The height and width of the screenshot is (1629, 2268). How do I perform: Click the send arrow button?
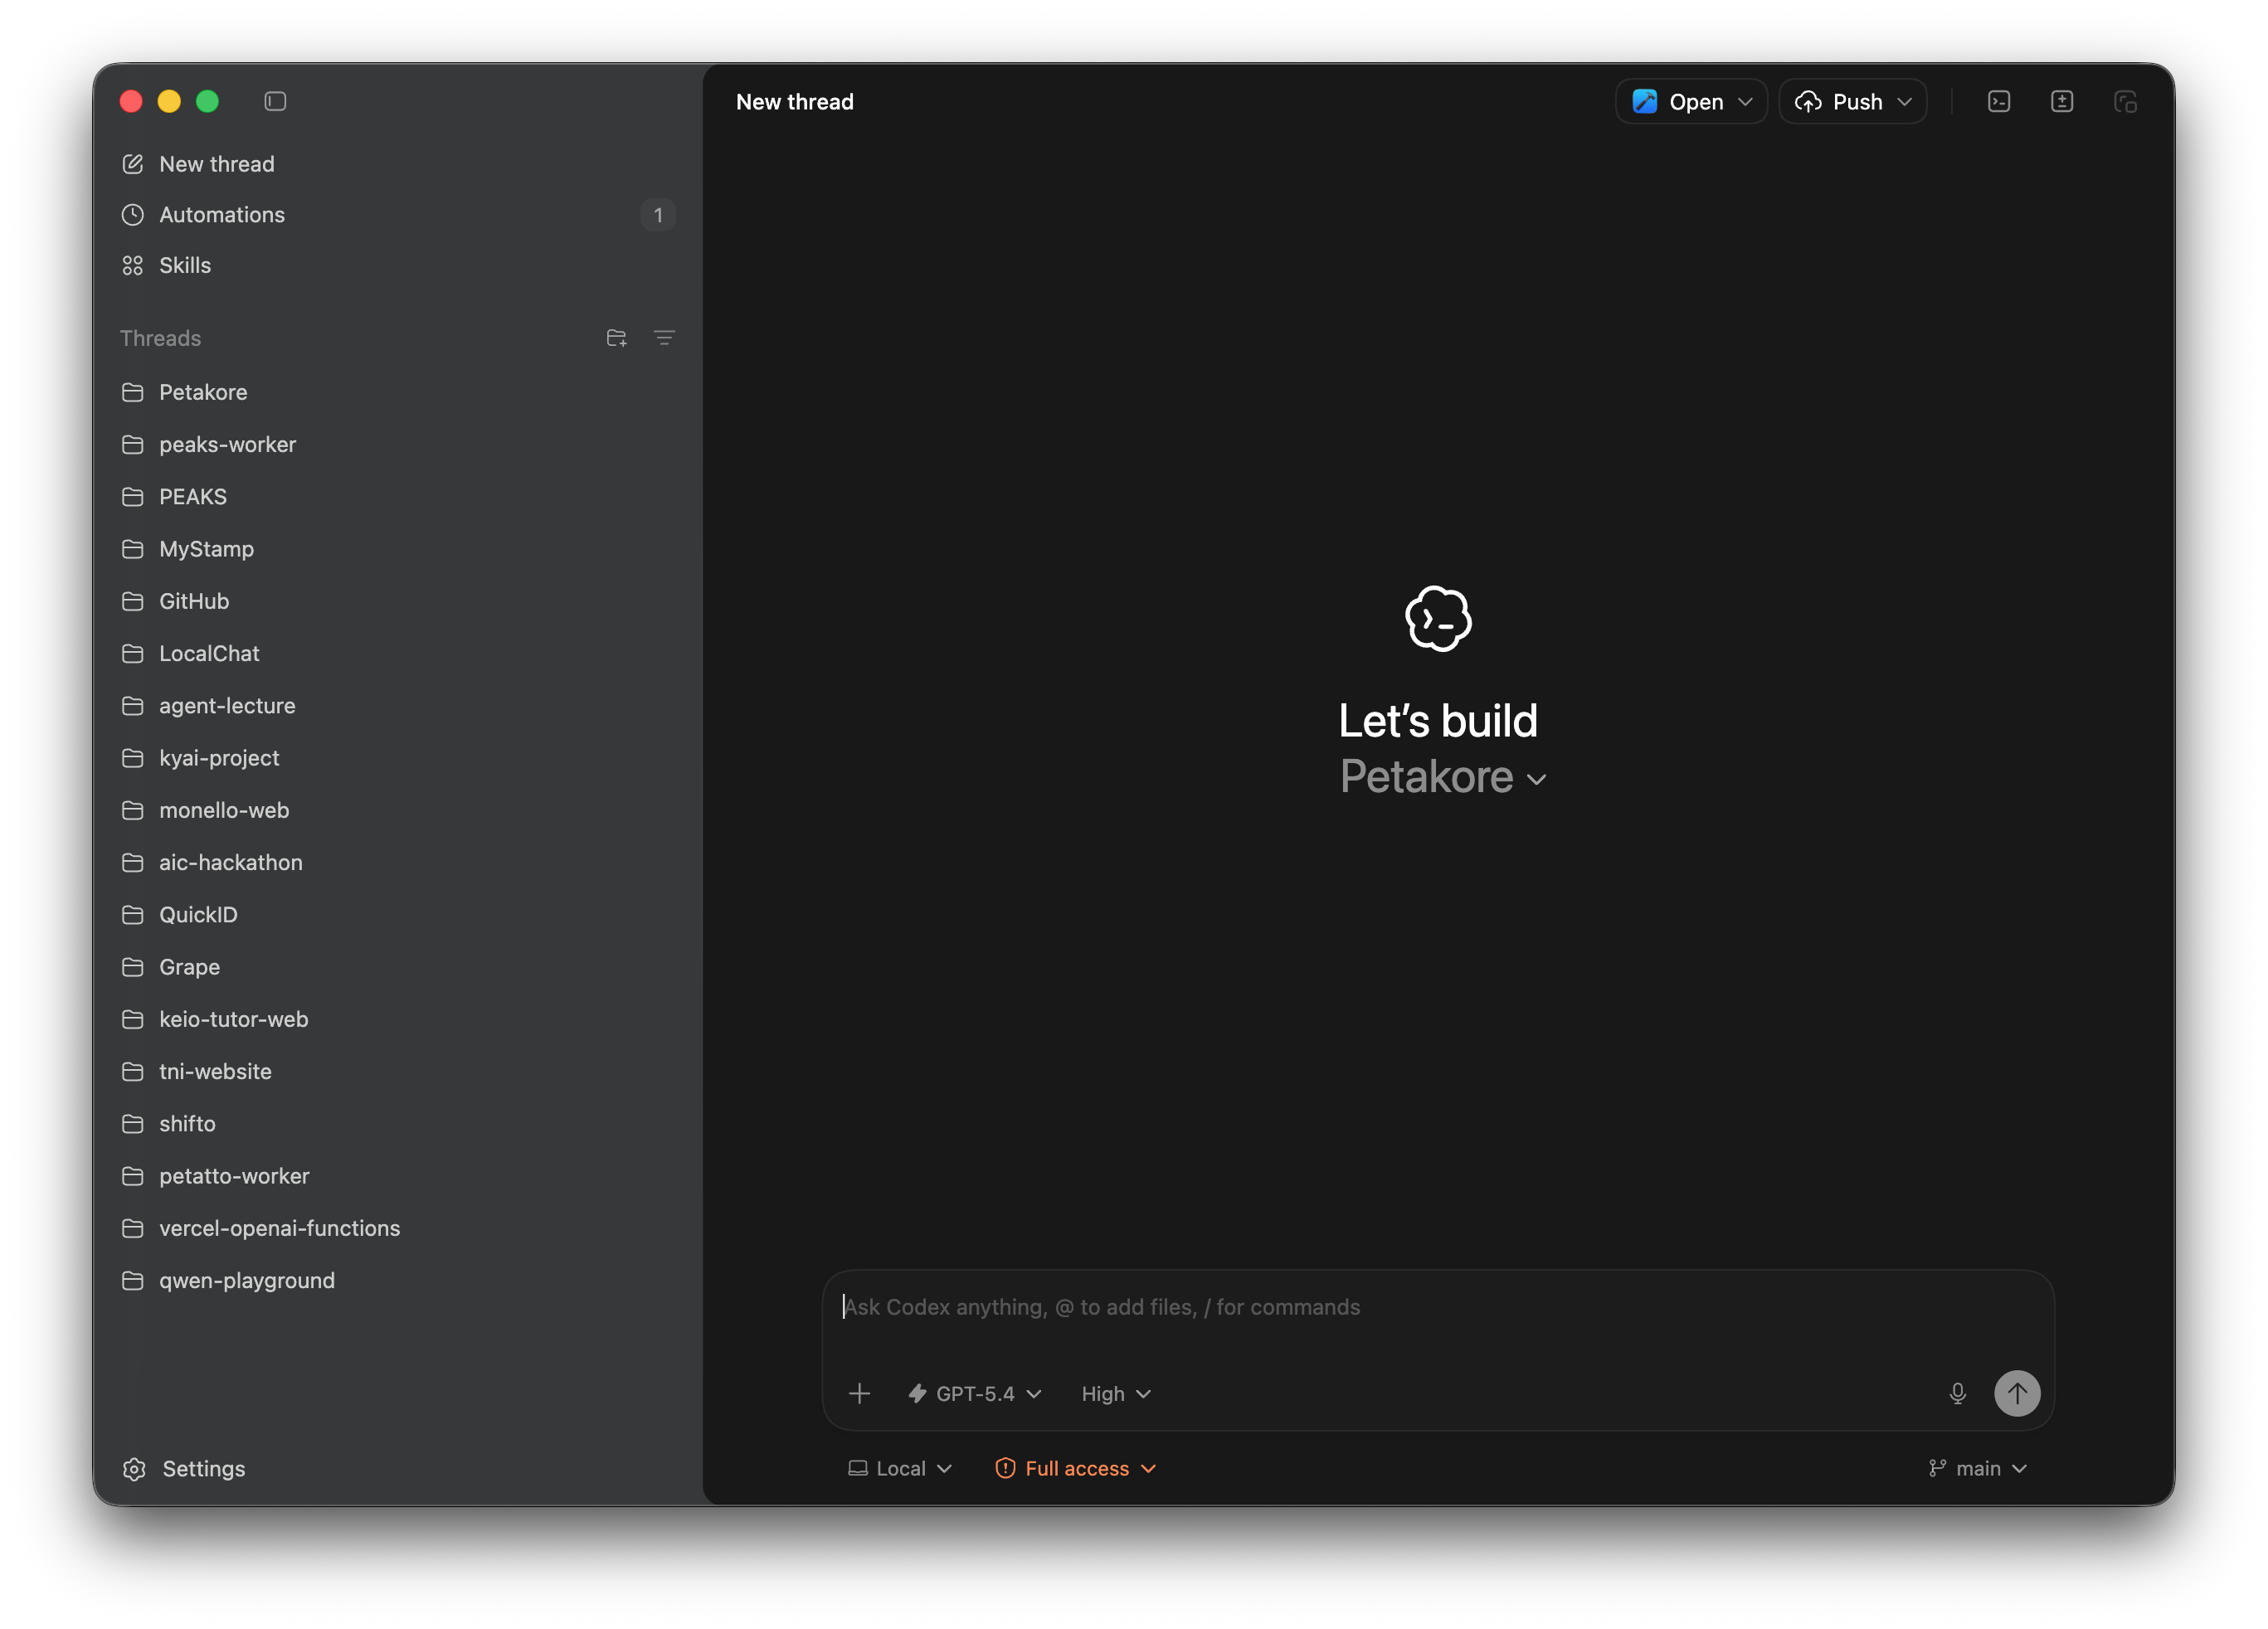click(x=2018, y=1393)
